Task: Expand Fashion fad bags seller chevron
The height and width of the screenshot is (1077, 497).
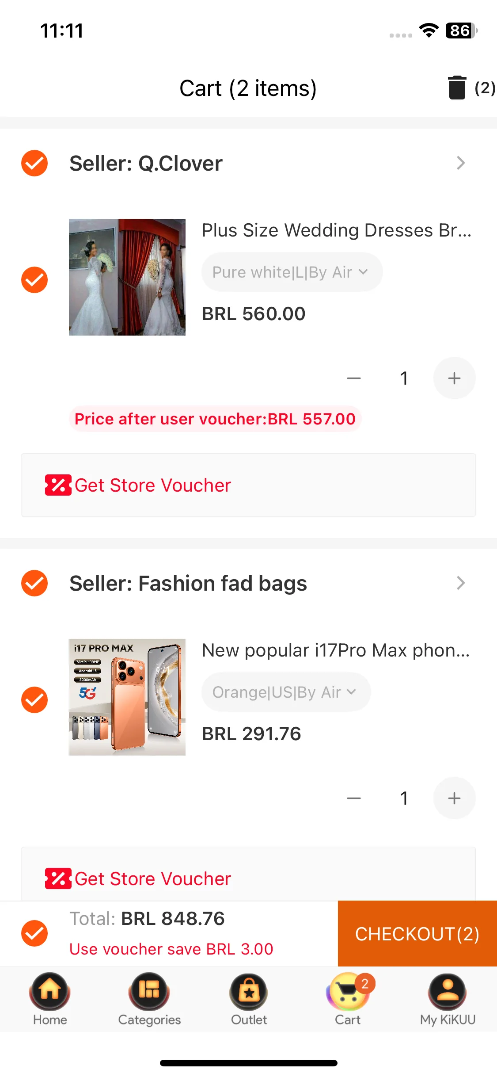Action: click(460, 583)
